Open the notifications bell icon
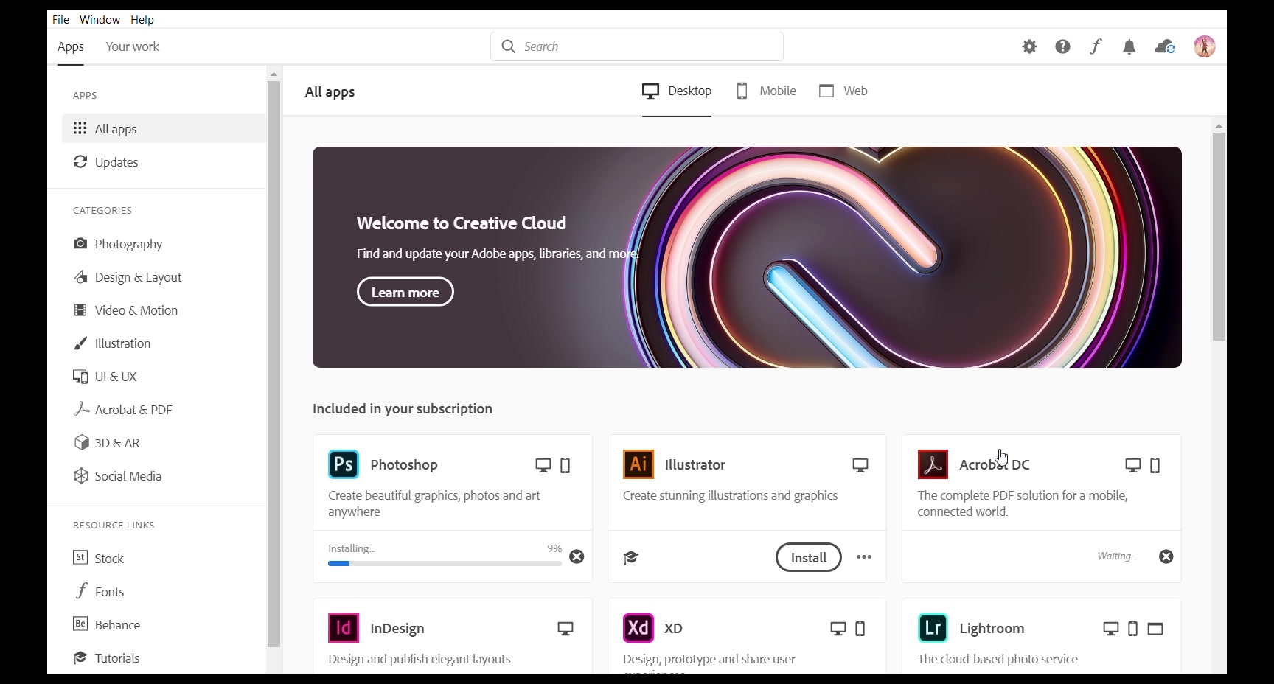The height and width of the screenshot is (684, 1274). [1129, 47]
